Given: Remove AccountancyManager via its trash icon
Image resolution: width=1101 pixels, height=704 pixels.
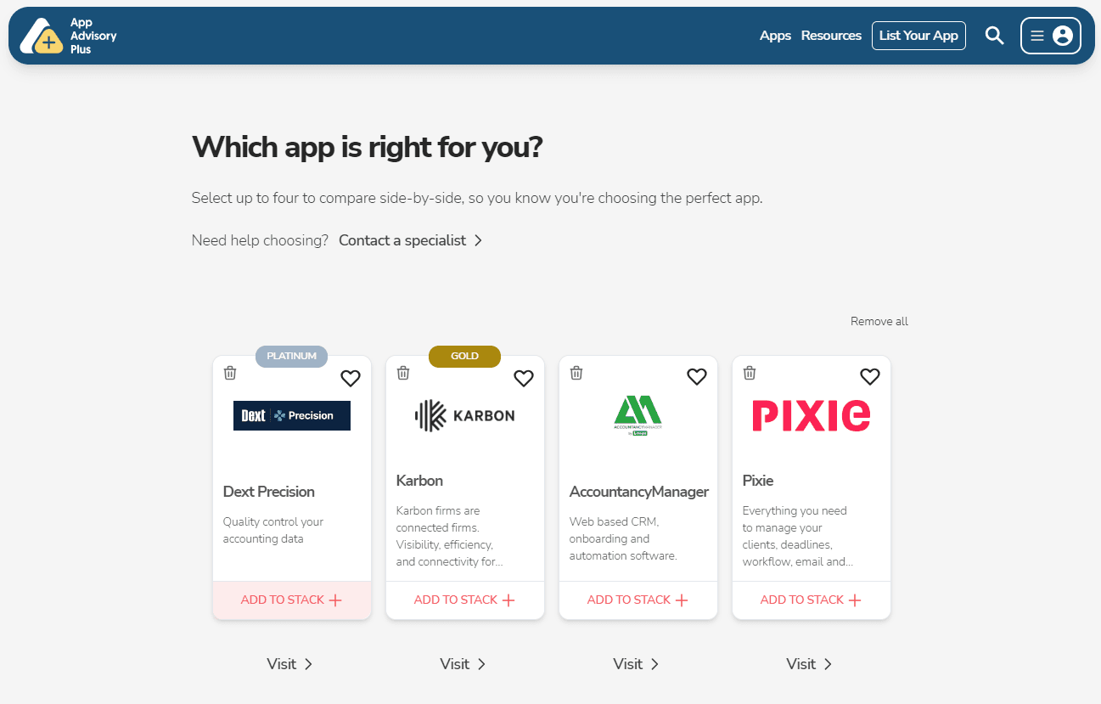Looking at the screenshot, I should (576, 373).
